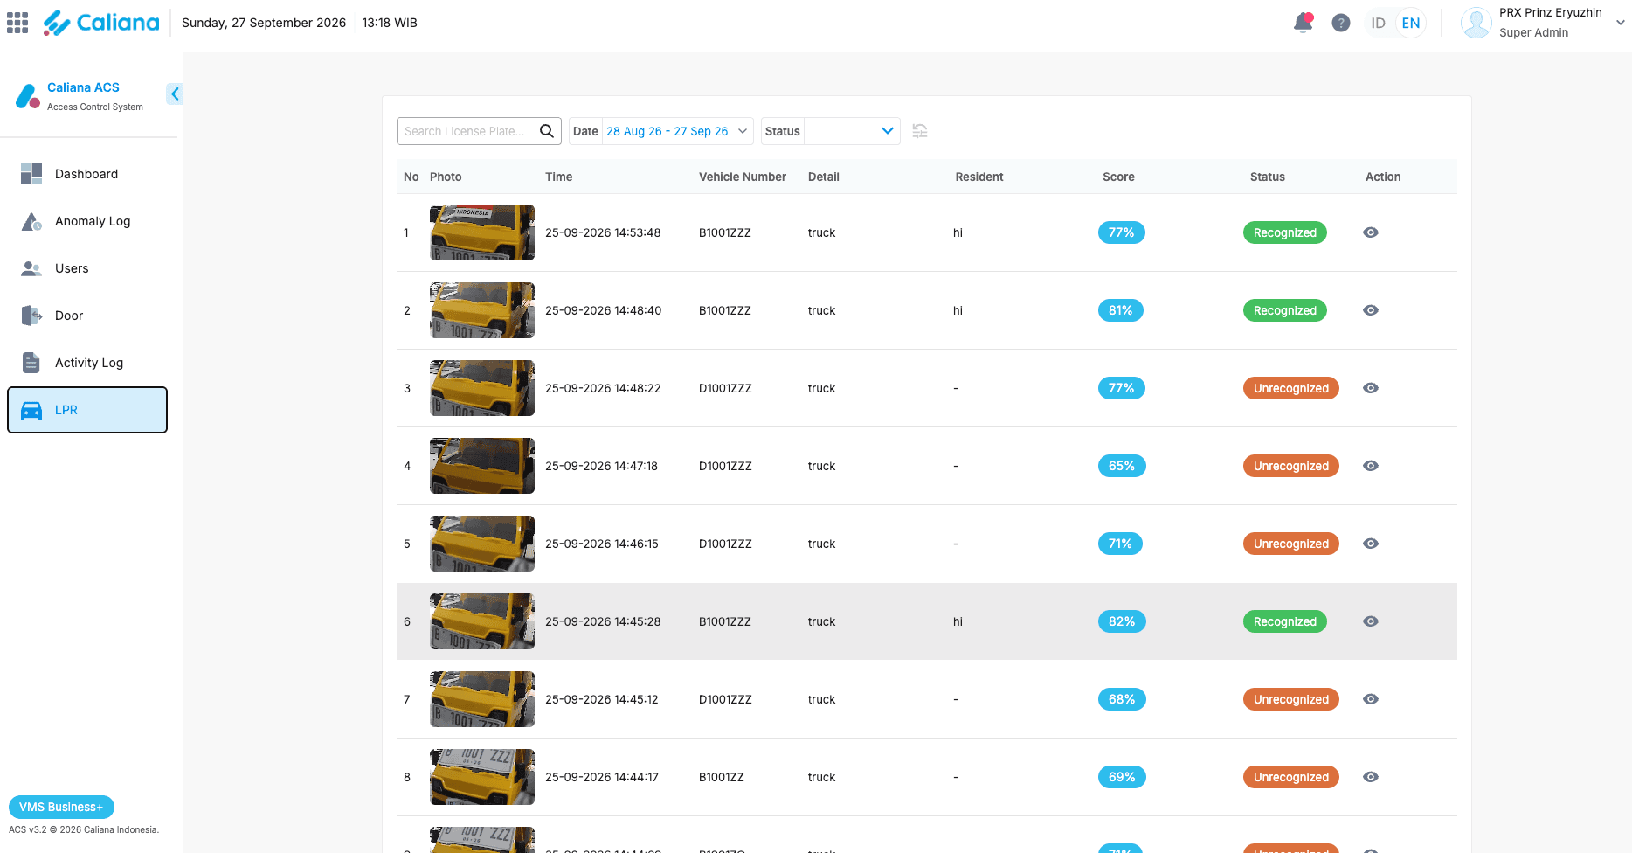Click the VMS Business+ button
Image resolution: width=1632 pixels, height=853 pixels.
pyautogui.click(x=61, y=807)
